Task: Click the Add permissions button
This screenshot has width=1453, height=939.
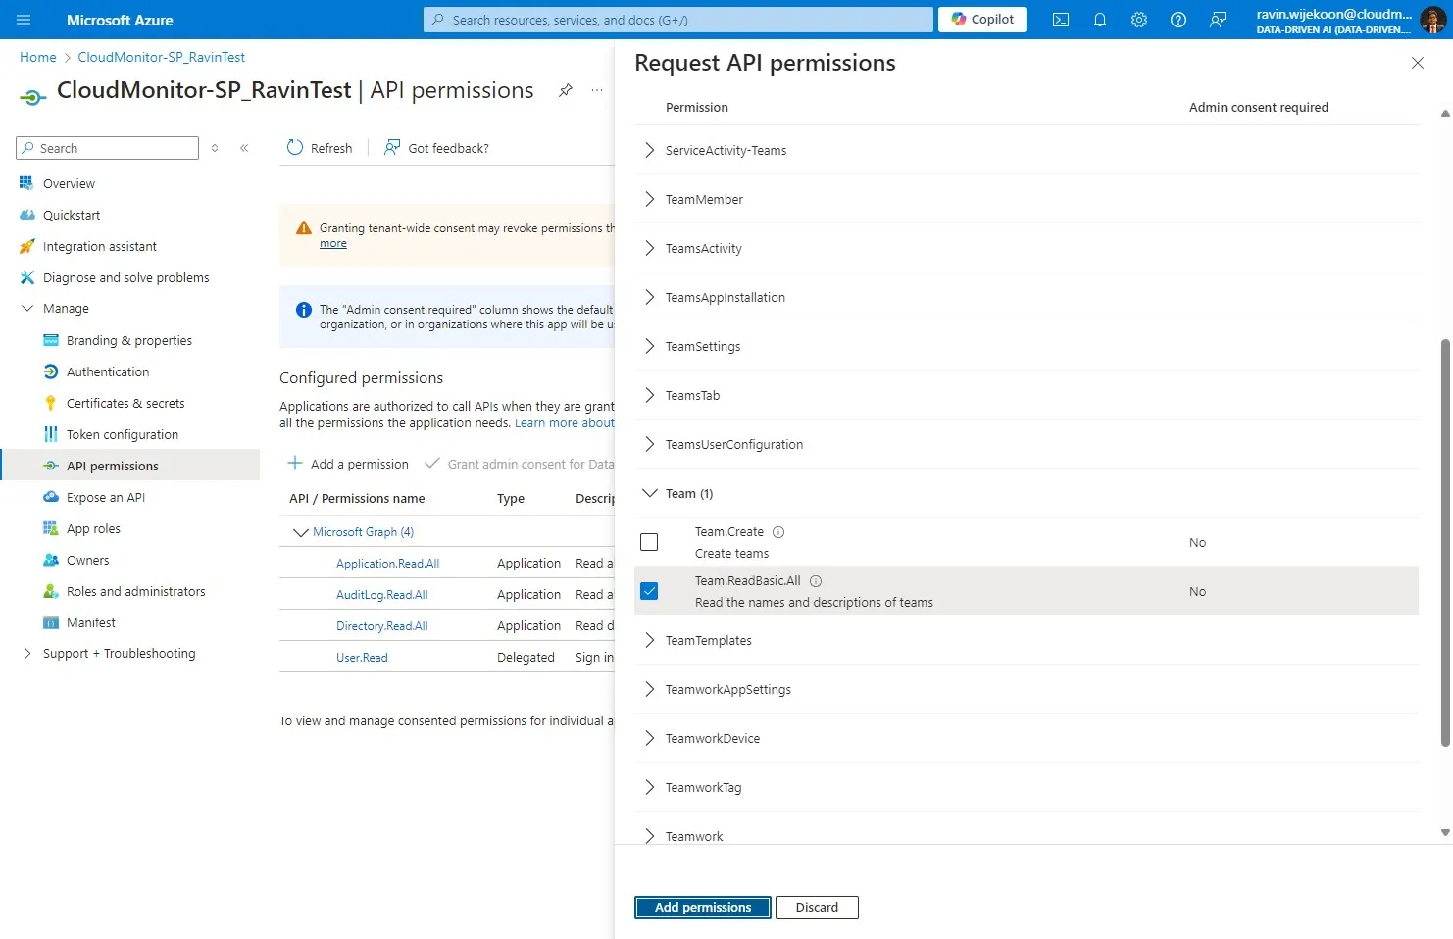Action: point(703,908)
